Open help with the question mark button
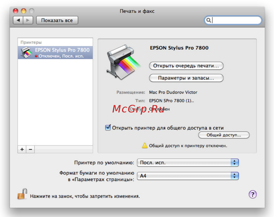Screen dimensions: 274x217 pos(253,194)
